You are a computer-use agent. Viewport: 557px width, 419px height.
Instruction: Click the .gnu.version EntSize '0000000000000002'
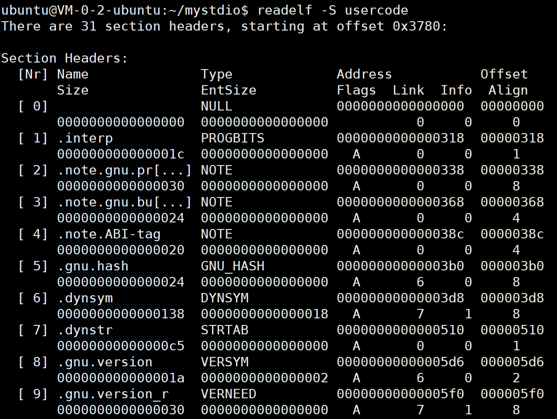264,378
